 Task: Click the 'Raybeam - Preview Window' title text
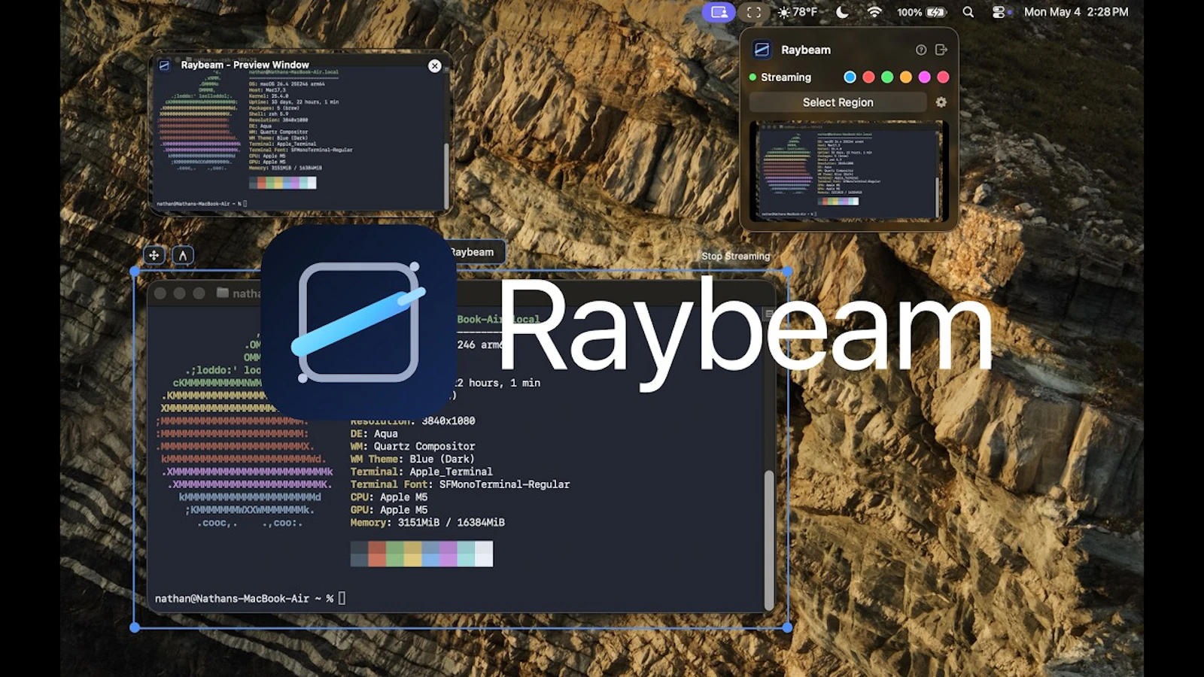pyautogui.click(x=245, y=65)
